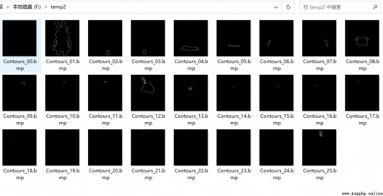Expand chevron after 本地磁盘 (F:) breadcrumb
This screenshot has width=383, height=196.
coord(45,7)
